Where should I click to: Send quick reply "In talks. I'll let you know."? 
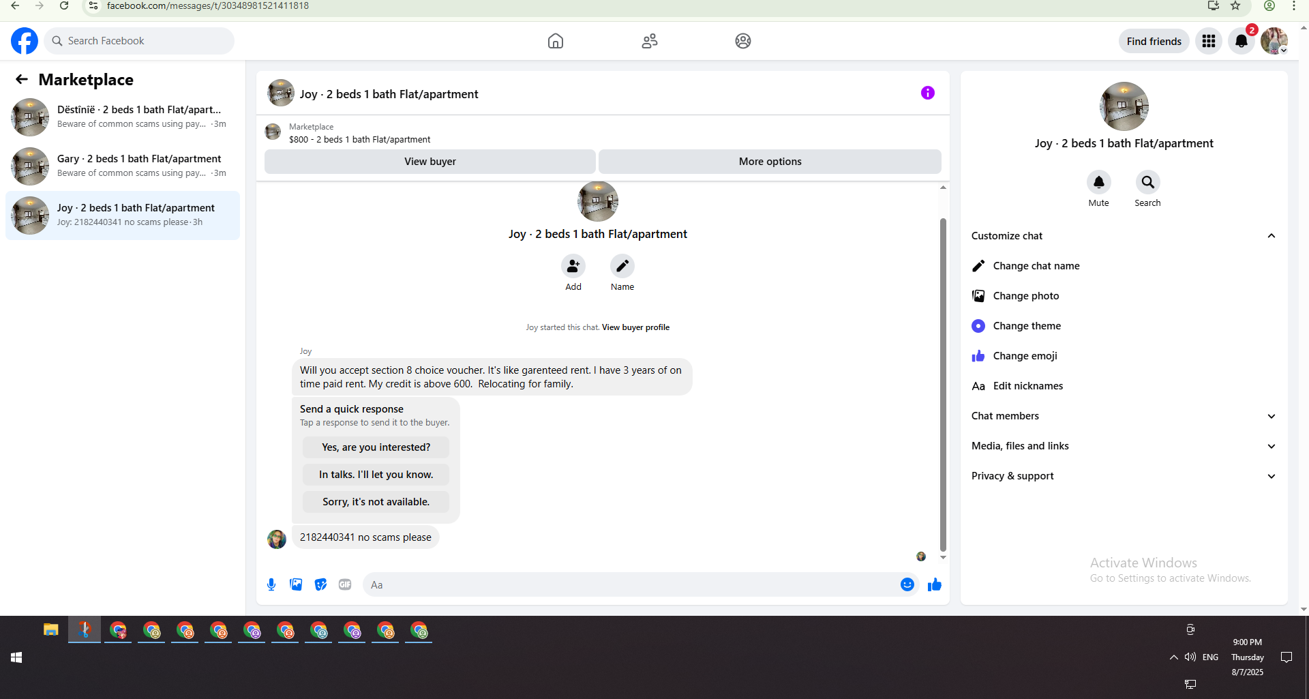(376, 475)
